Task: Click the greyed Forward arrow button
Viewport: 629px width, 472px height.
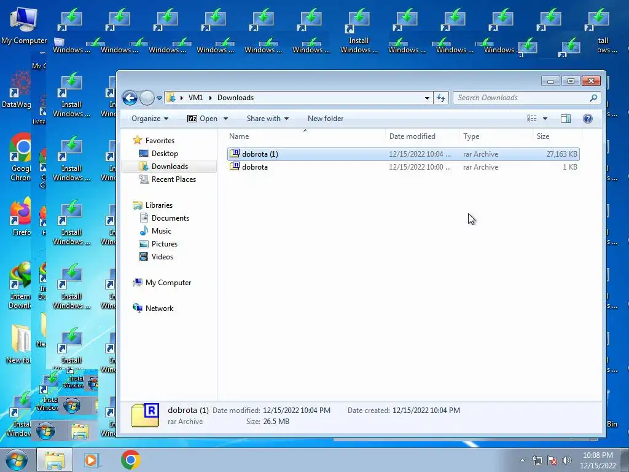Action: pyautogui.click(x=147, y=98)
